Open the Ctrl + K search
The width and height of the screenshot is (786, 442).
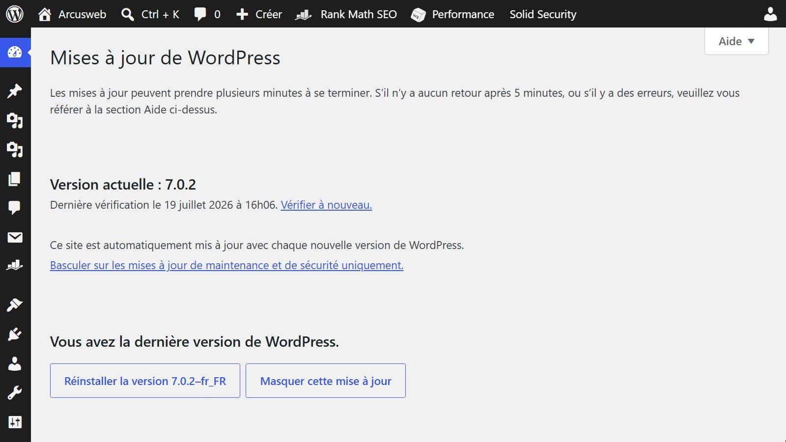tap(150, 14)
